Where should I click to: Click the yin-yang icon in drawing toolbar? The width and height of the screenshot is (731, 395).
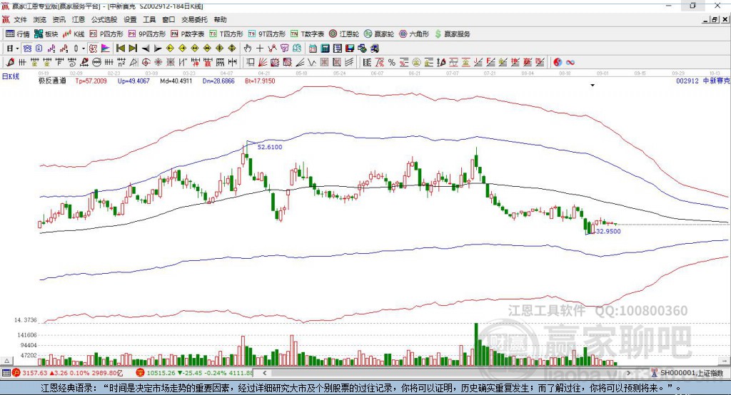pyautogui.click(x=558, y=62)
